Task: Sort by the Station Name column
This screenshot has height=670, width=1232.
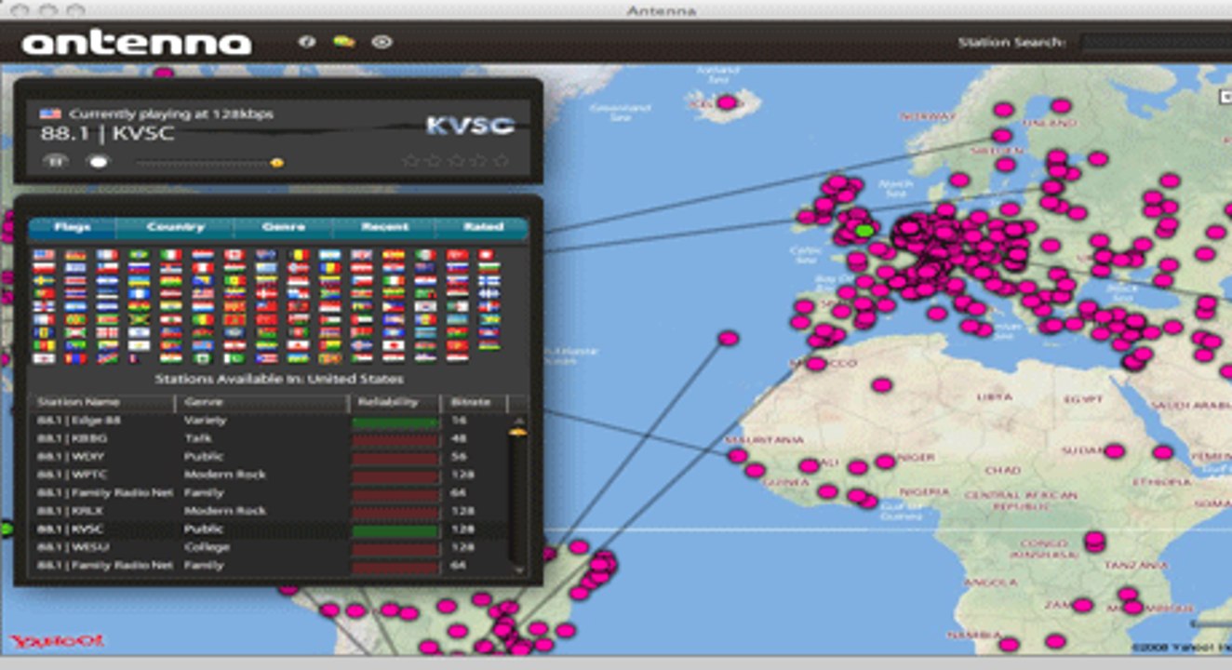Action: [x=101, y=403]
